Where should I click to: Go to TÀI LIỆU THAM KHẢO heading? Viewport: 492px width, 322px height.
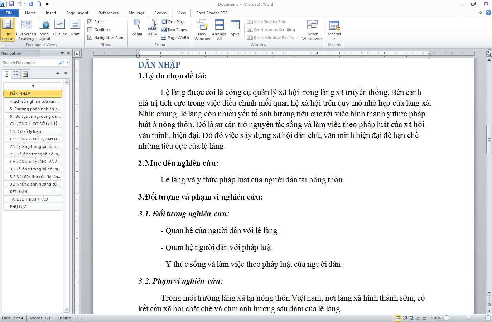click(x=33, y=199)
